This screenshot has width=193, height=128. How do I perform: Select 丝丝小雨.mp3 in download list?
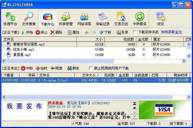(23, 50)
